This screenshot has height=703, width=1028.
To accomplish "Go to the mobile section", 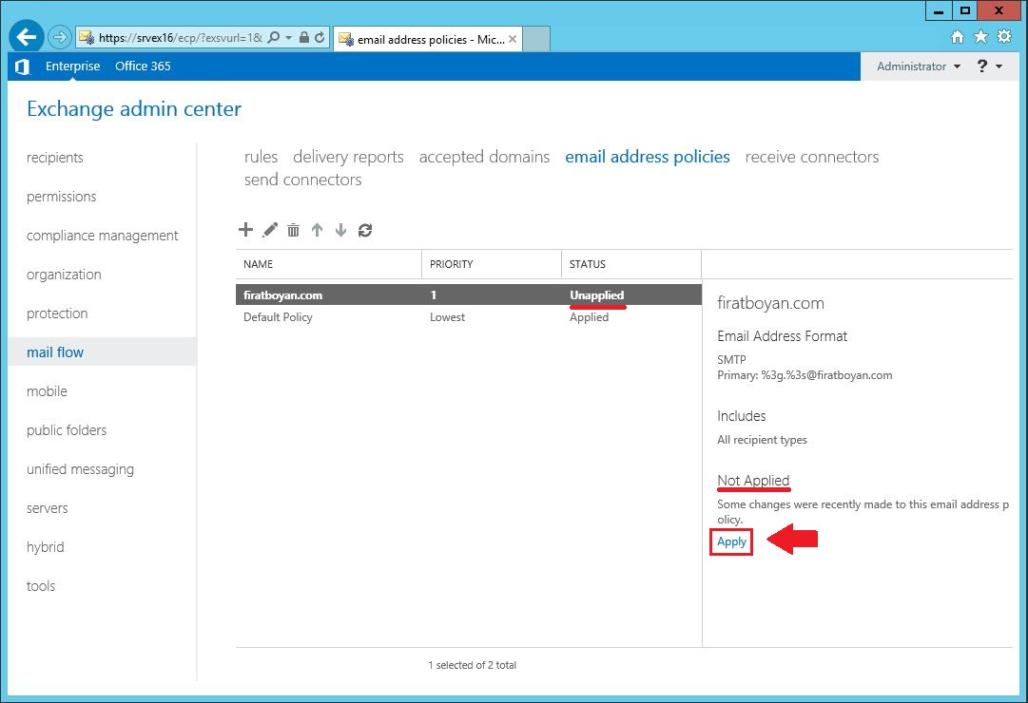I will 48,391.
